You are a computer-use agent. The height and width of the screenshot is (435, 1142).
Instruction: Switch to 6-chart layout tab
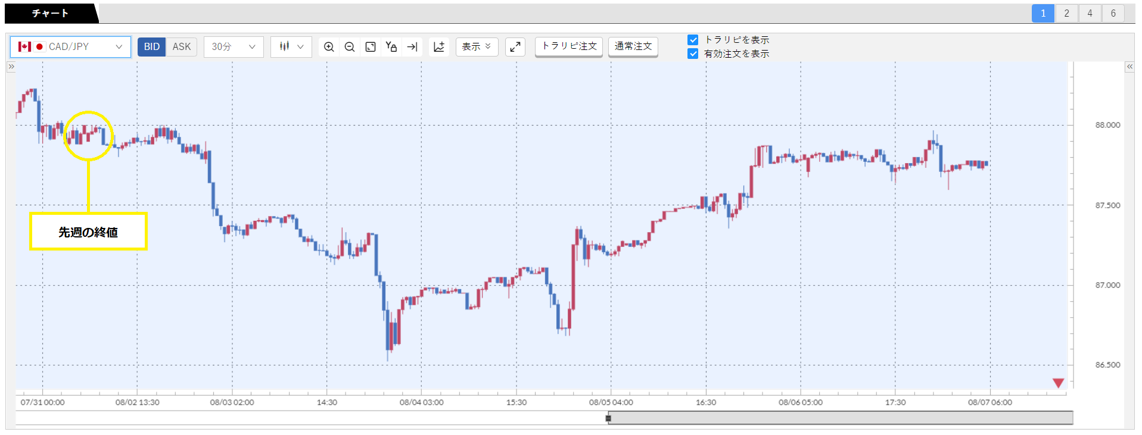pos(1113,13)
